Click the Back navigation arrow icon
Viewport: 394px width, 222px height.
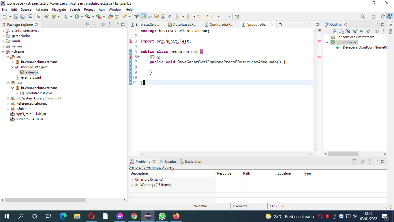(x=213, y=16)
